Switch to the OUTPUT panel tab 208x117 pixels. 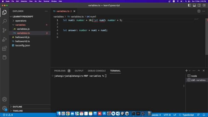[x=79, y=71]
